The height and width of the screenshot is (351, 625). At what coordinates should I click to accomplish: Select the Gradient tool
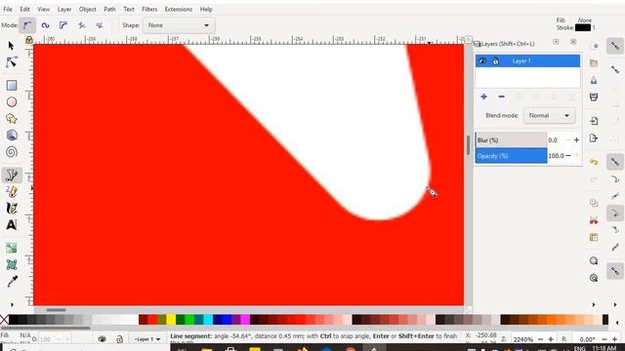11,248
